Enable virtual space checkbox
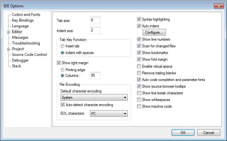 coord(139,66)
